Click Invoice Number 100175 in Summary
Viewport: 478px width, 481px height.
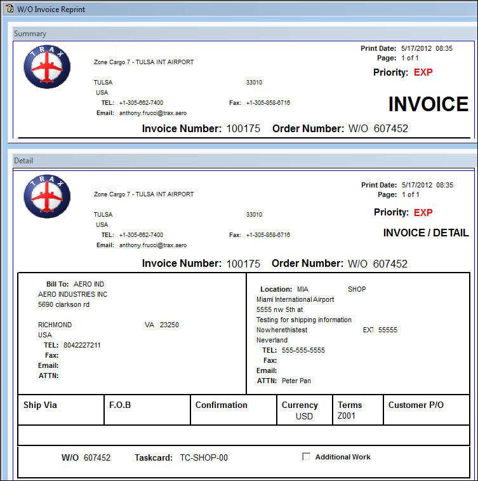201,128
